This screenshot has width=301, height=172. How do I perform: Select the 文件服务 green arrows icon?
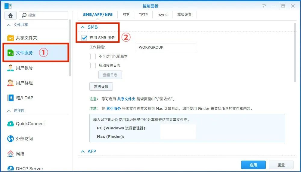(x=10, y=53)
